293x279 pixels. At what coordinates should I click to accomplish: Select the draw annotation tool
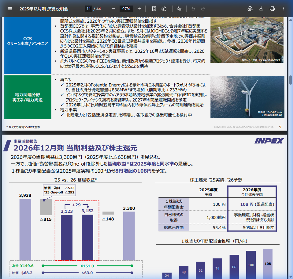pos(180,9)
